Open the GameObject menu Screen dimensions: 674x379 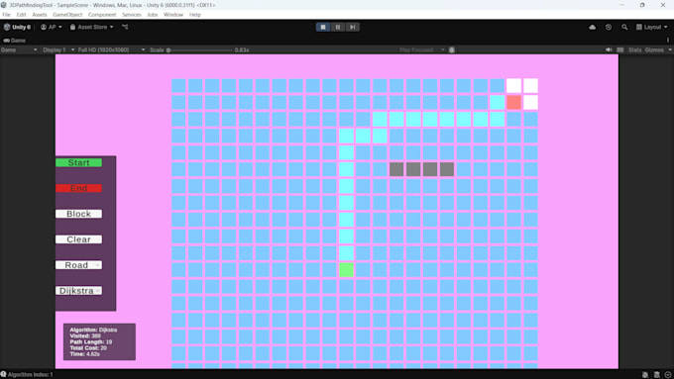[x=67, y=15]
